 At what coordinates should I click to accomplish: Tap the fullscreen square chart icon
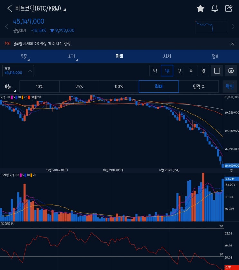pyautogui.click(x=217, y=71)
